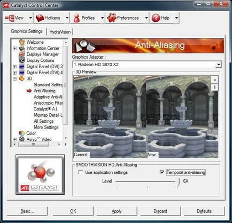This screenshot has width=232, height=223.
Task: Click the red Help question mark icon
Action: (156, 18)
